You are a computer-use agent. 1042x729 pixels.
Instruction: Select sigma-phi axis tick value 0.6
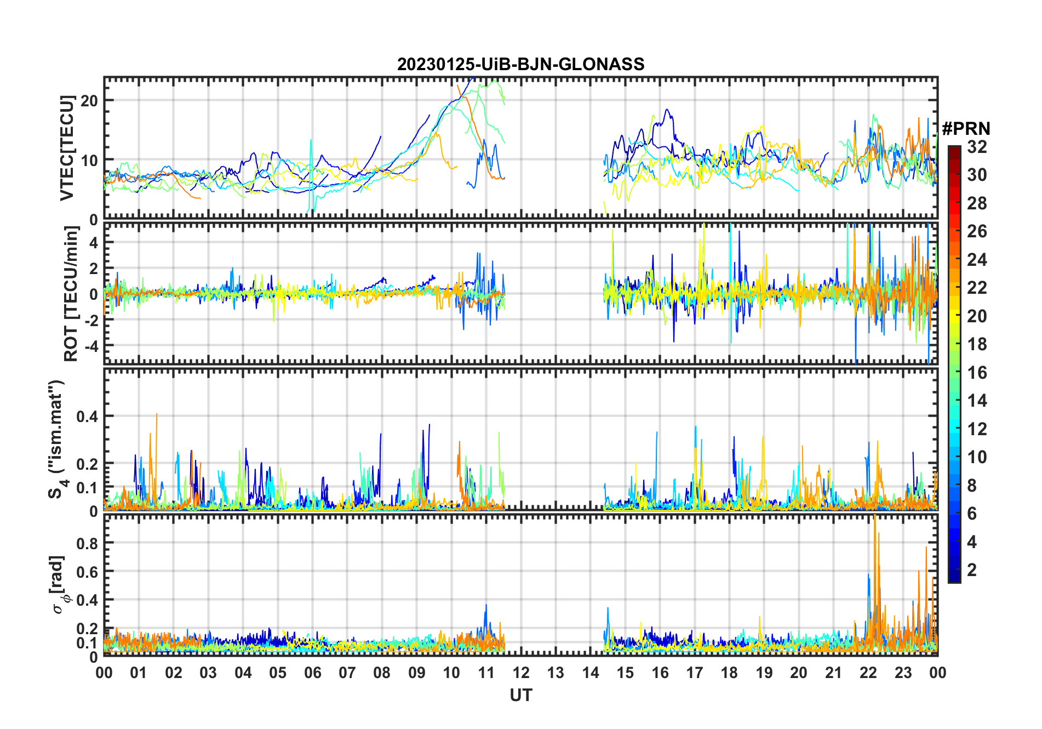(88, 571)
